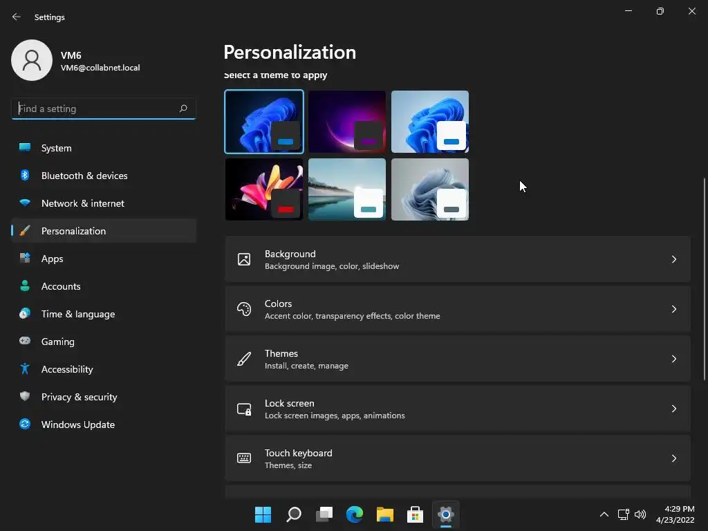Select the Apps settings category
This screenshot has height=531, width=708.
pos(104,259)
